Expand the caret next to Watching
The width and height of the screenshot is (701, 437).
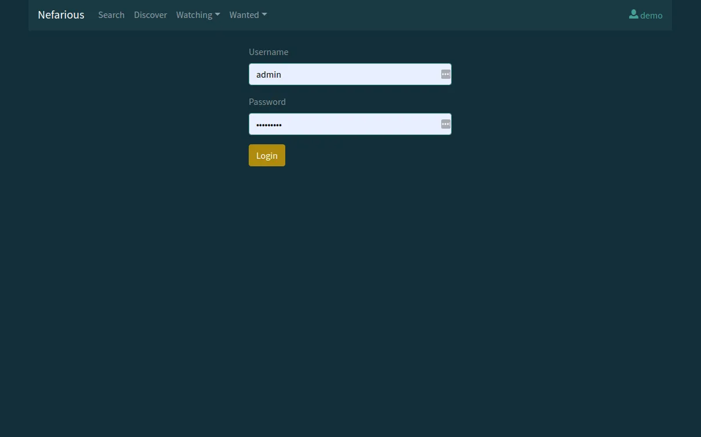coord(217,14)
